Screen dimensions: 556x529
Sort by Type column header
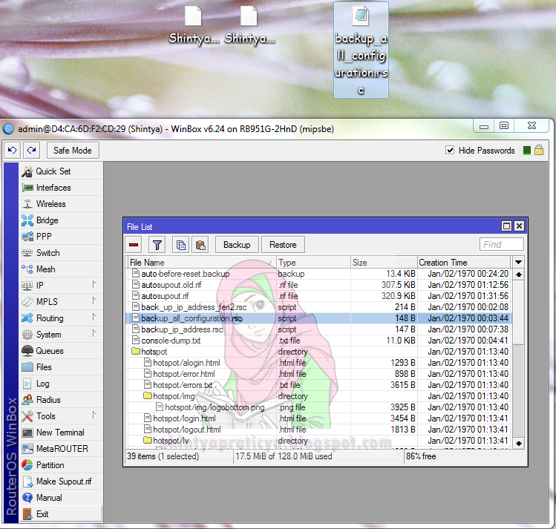pyautogui.click(x=313, y=263)
